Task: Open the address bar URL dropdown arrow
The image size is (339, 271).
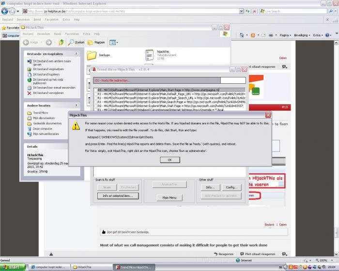Action: (241, 11)
